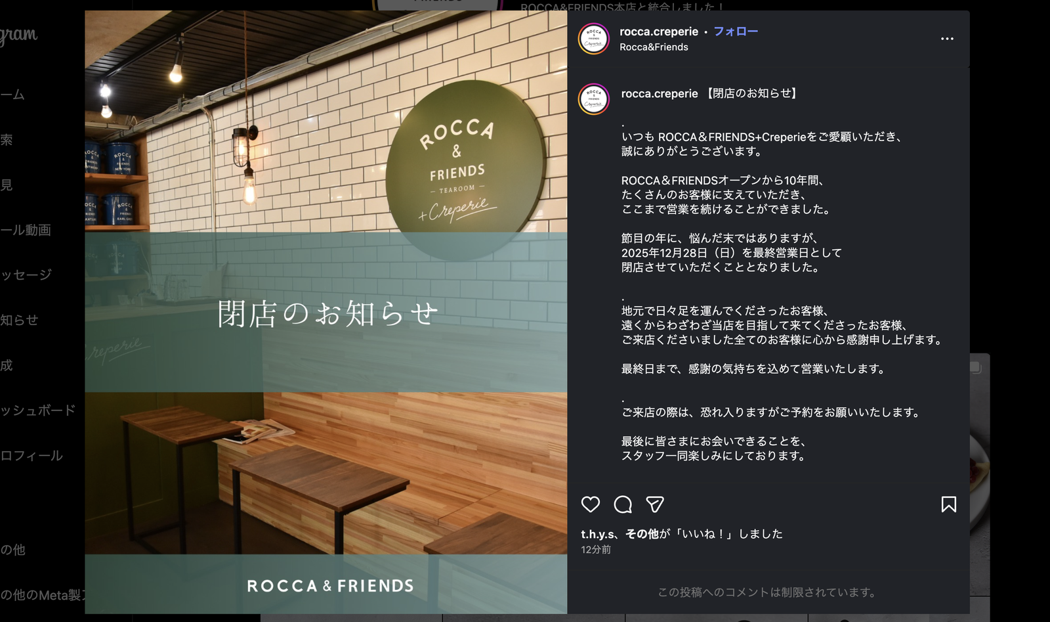Open rocca.creperie username link in header

(659, 32)
